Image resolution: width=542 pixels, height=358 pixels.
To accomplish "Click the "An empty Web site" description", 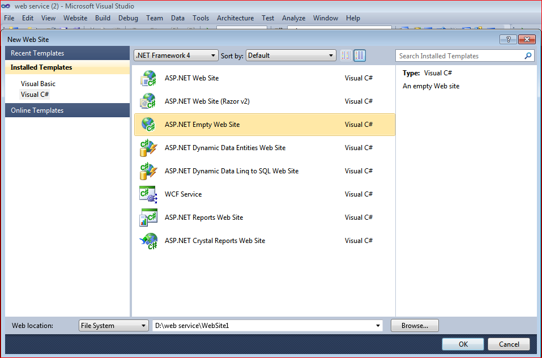I will tap(431, 86).
